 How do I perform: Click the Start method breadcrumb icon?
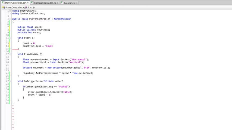[26, 7]
